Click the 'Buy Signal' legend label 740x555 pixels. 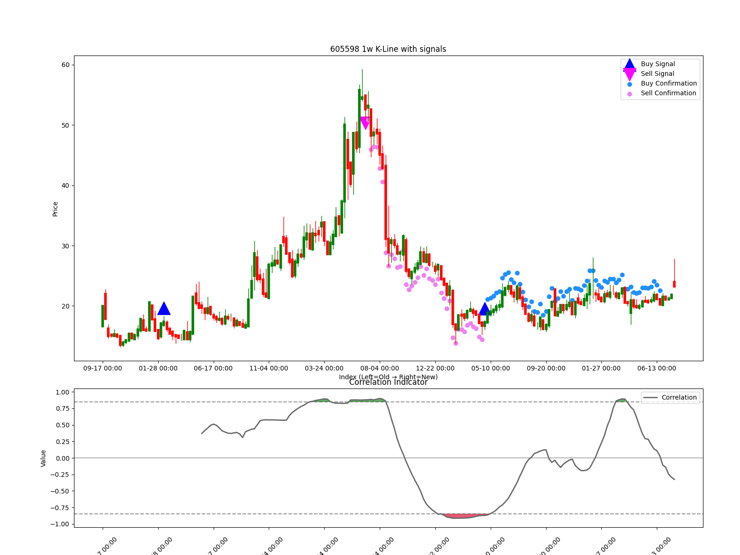coord(658,64)
